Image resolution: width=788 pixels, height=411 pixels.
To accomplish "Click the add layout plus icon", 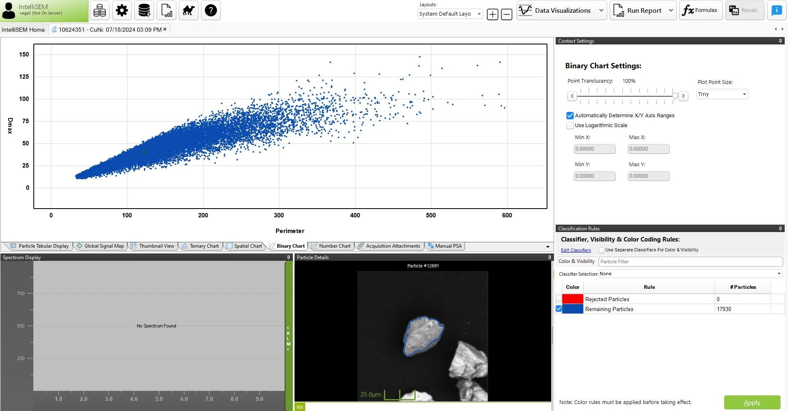I will click(492, 14).
